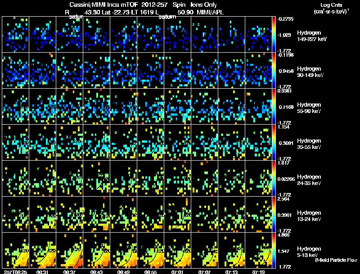Select the Hydrogen 24-35 keV row label
This screenshot has height=274, width=360.
coord(309,180)
